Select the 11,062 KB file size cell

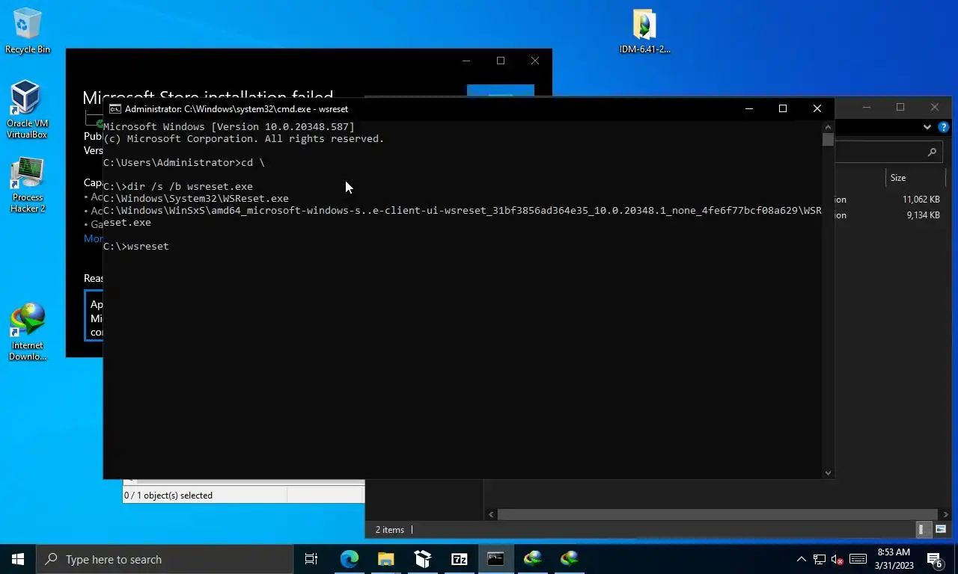pos(921,200)
